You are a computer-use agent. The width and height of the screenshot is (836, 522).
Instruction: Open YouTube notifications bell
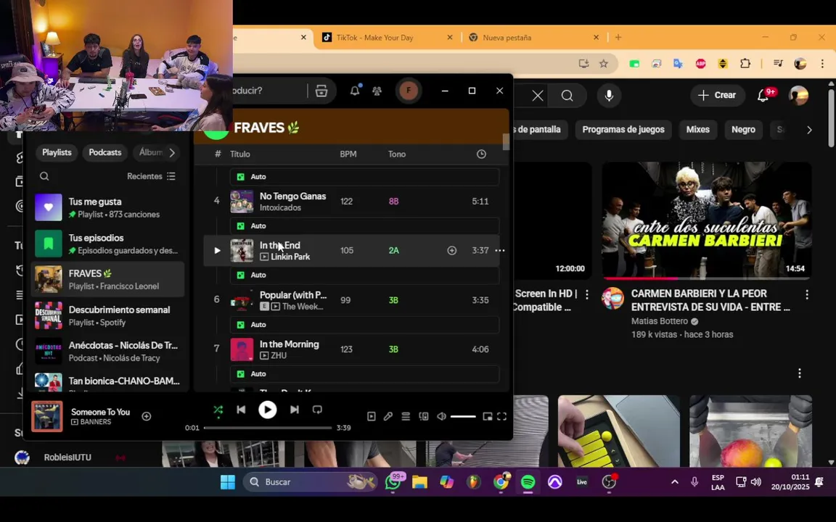pyautogui.click(x=763, y=96)
